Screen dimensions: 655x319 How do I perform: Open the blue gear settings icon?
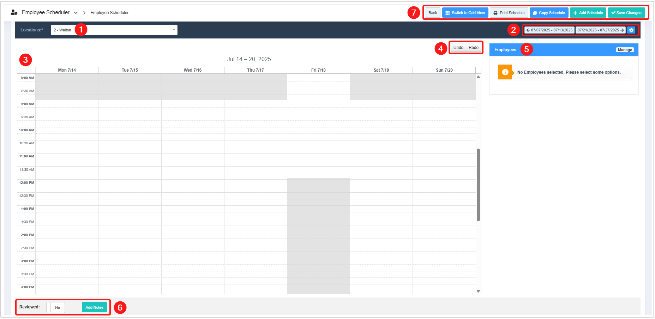[x=631, y=30]
